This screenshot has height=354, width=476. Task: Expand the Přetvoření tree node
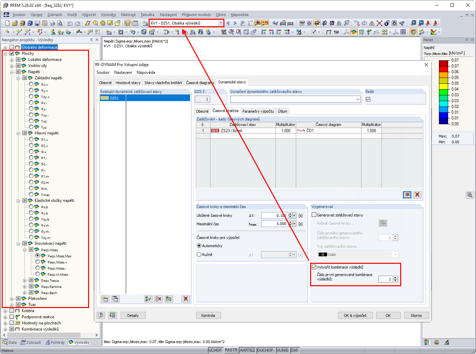click(12, 299)
